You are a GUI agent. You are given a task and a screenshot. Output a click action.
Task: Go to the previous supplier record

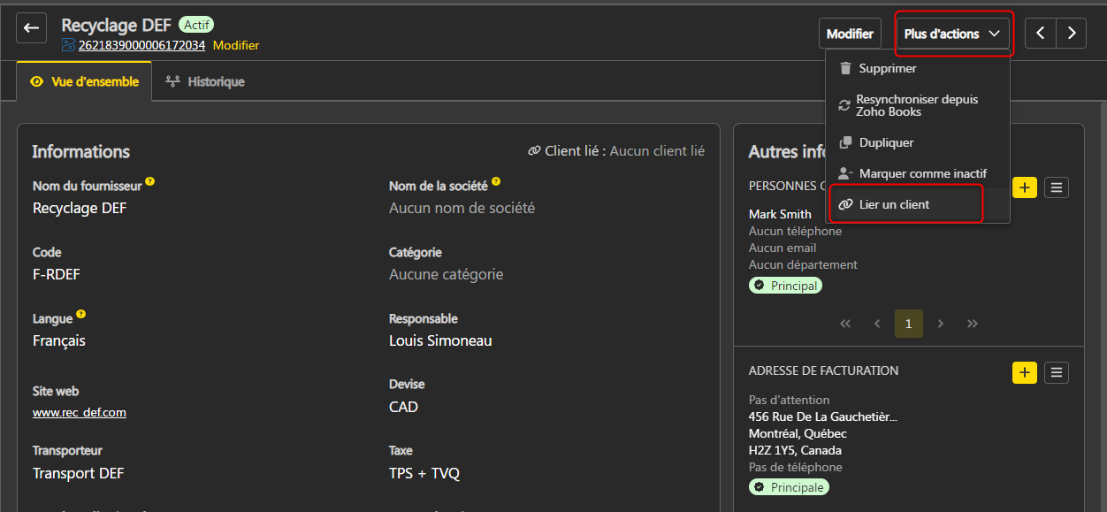(x=1041, y=34)
